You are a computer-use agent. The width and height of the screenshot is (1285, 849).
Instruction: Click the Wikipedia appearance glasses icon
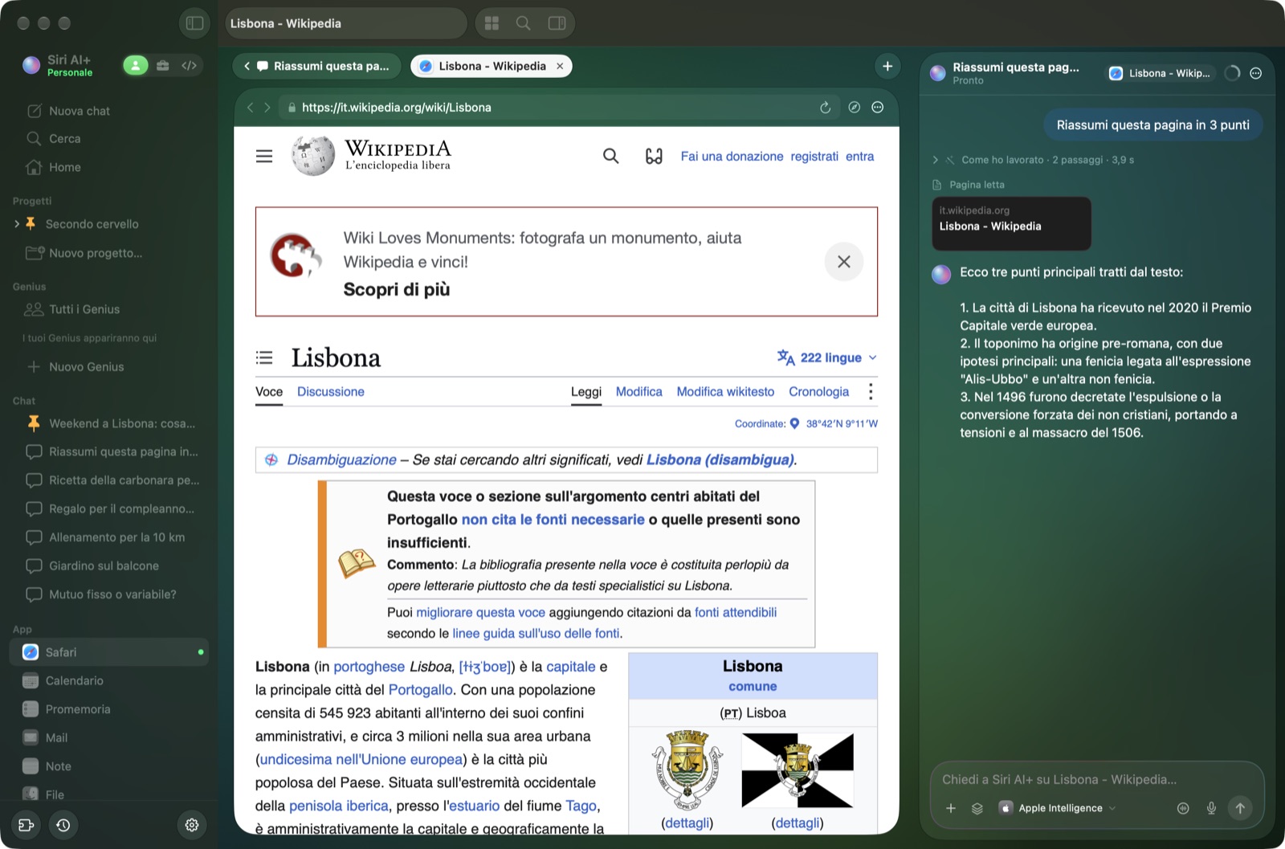(654, 157)
